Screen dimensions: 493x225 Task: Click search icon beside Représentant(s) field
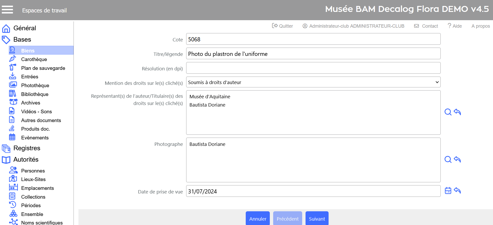pyautogui.click(x=448, y=112)
